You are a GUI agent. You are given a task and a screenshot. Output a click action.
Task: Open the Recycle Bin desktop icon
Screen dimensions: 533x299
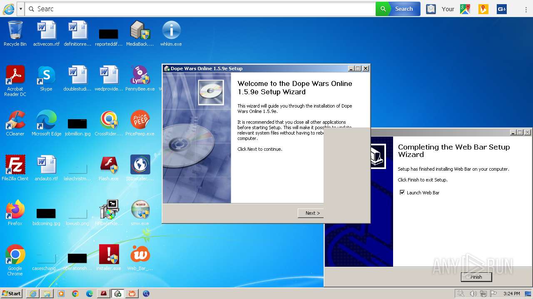click(15, 33)
